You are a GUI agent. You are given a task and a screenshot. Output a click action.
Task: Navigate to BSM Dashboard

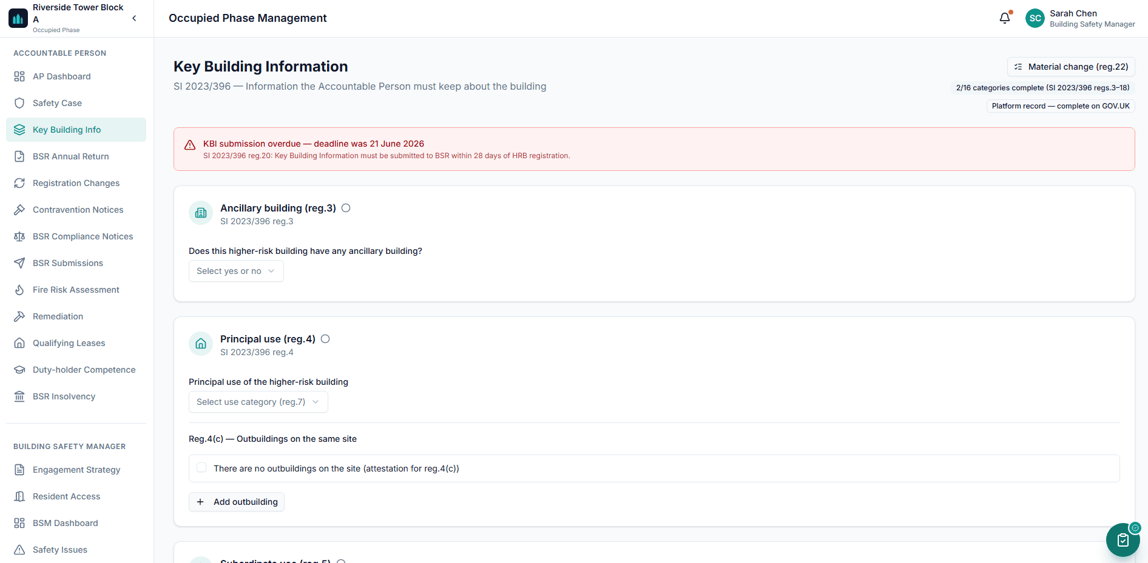click(x=76, y=523)
